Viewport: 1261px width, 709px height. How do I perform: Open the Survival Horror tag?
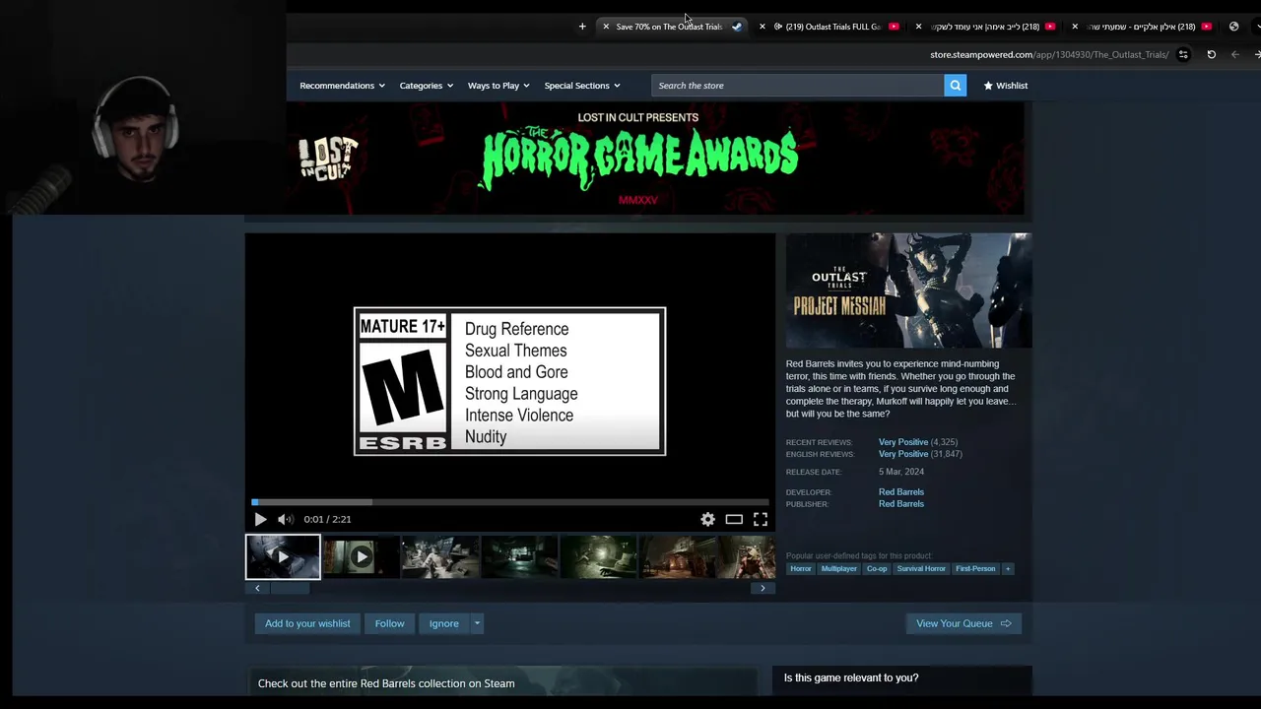coord(921,569)
